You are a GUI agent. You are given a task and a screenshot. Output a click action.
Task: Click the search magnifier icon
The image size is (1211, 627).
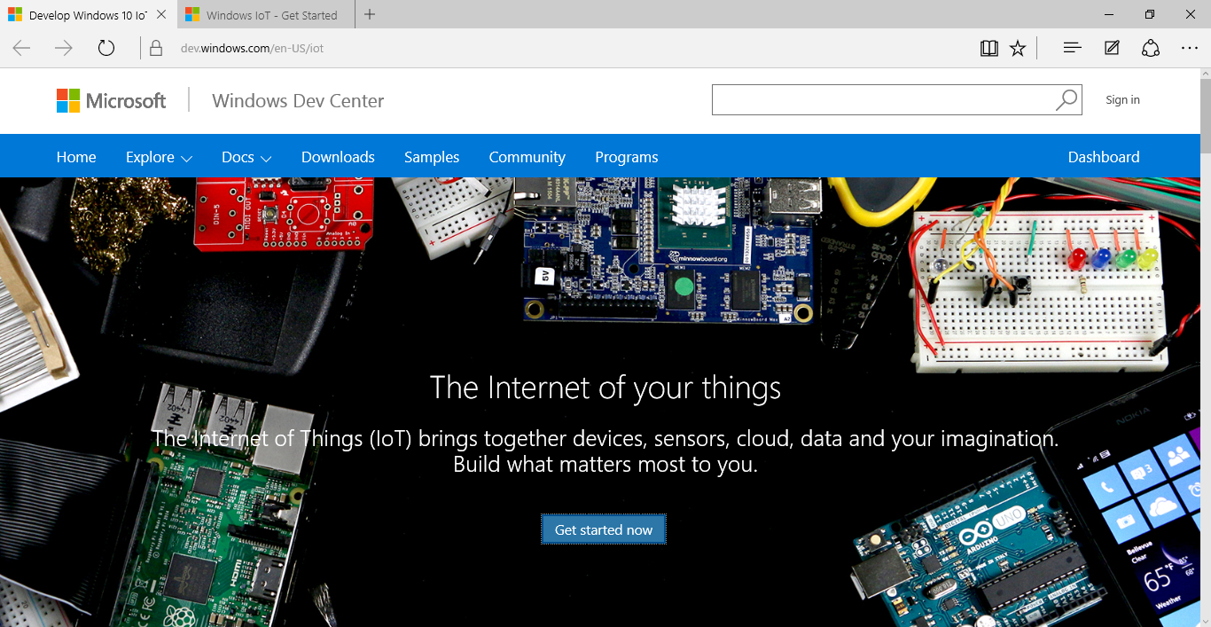(1066, 100)
